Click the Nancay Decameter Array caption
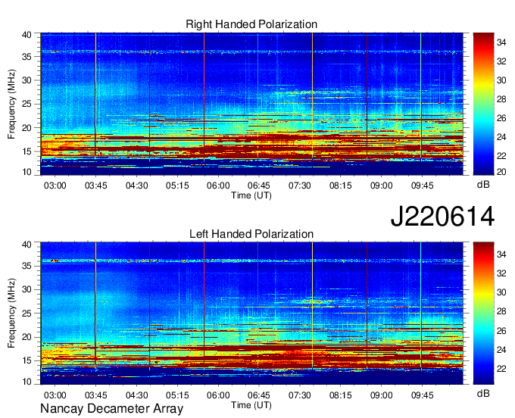515x418 pixels. [x=111, y=409]
